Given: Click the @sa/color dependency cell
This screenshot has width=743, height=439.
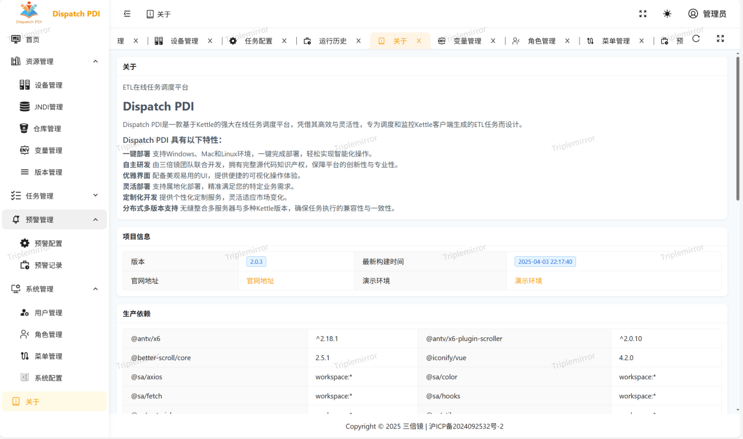Looking at the screenshot, I should pos(514,377).
